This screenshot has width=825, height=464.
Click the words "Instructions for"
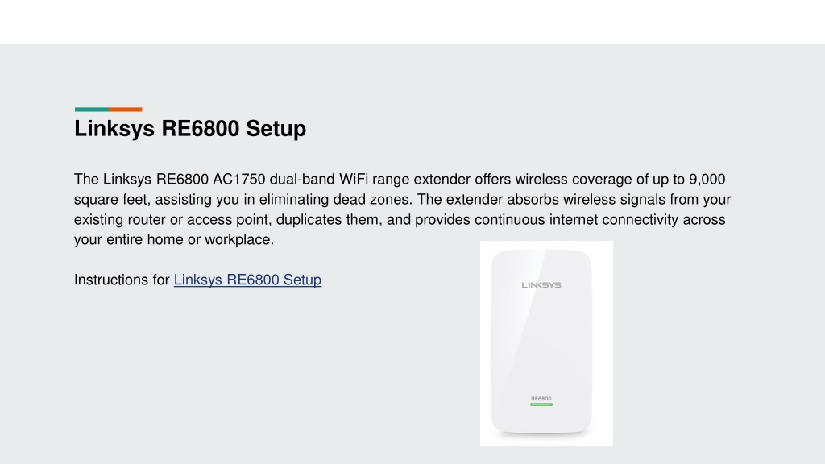(x=122, y=280)
